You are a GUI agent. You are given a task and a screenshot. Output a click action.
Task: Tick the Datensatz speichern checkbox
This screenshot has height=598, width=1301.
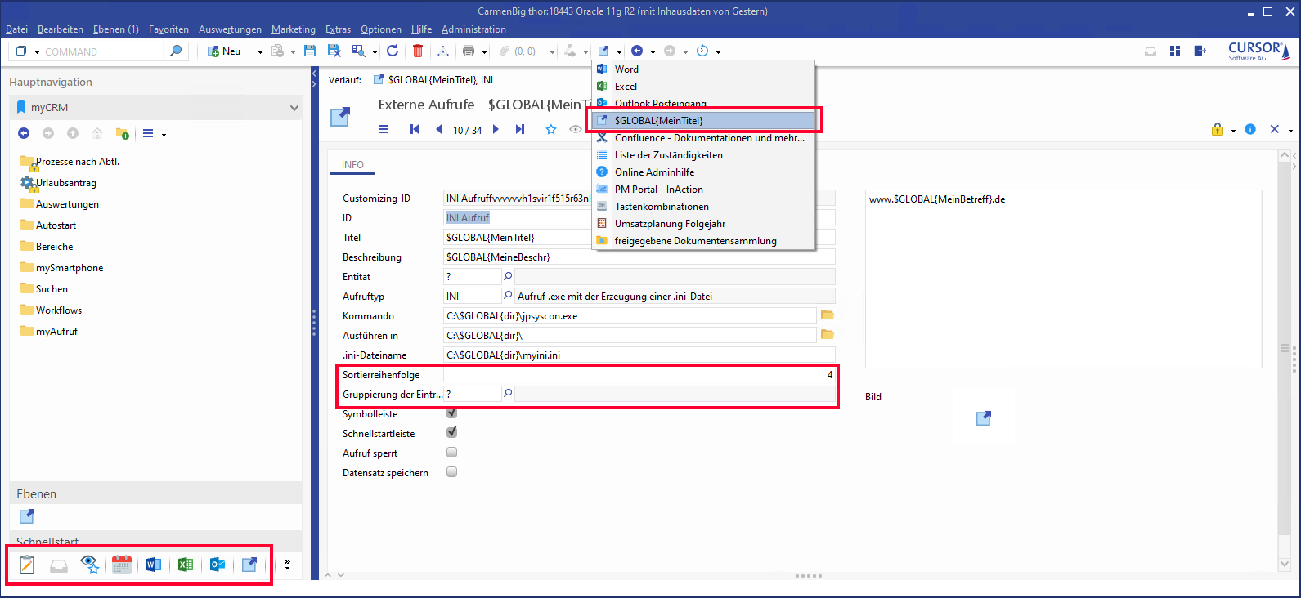click(451, 472)
